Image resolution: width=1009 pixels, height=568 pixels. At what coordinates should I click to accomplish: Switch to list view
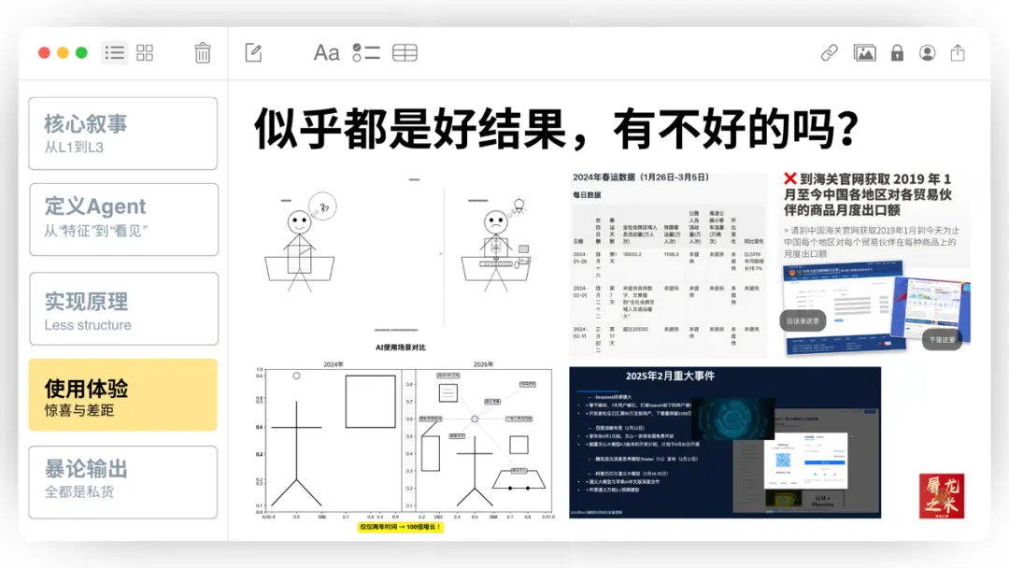coord(114,53)
